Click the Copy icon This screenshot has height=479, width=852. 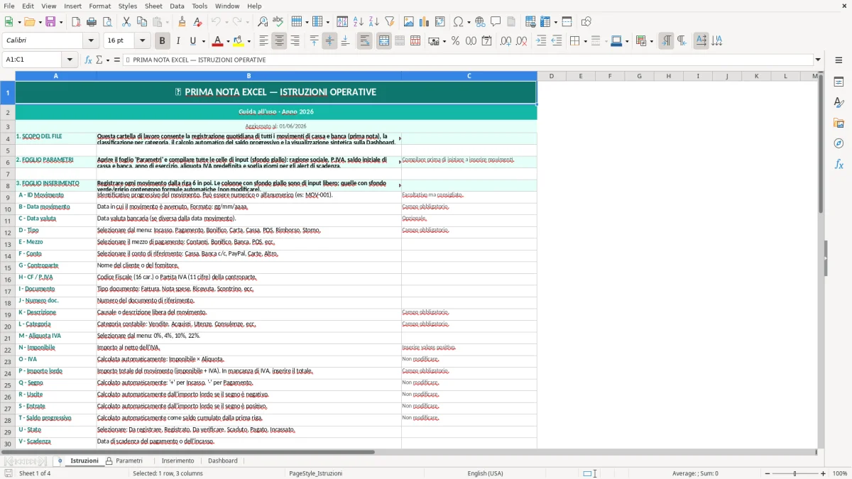[142, 22]
